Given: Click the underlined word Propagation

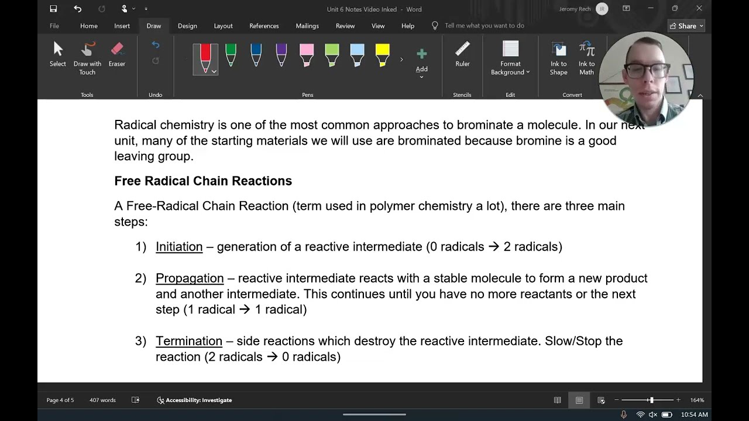Looking at the screenshot, I should tap(190, 278).
